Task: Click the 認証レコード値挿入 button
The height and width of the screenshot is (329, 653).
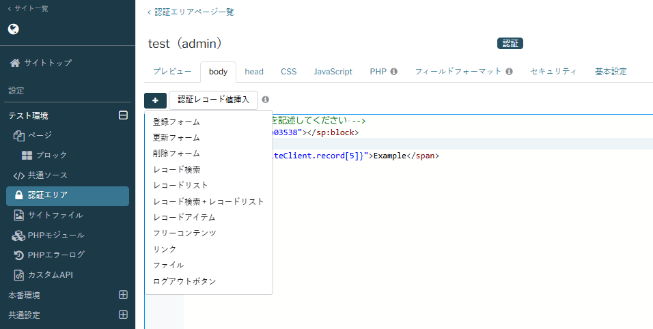Action: (x=213, y=100)
